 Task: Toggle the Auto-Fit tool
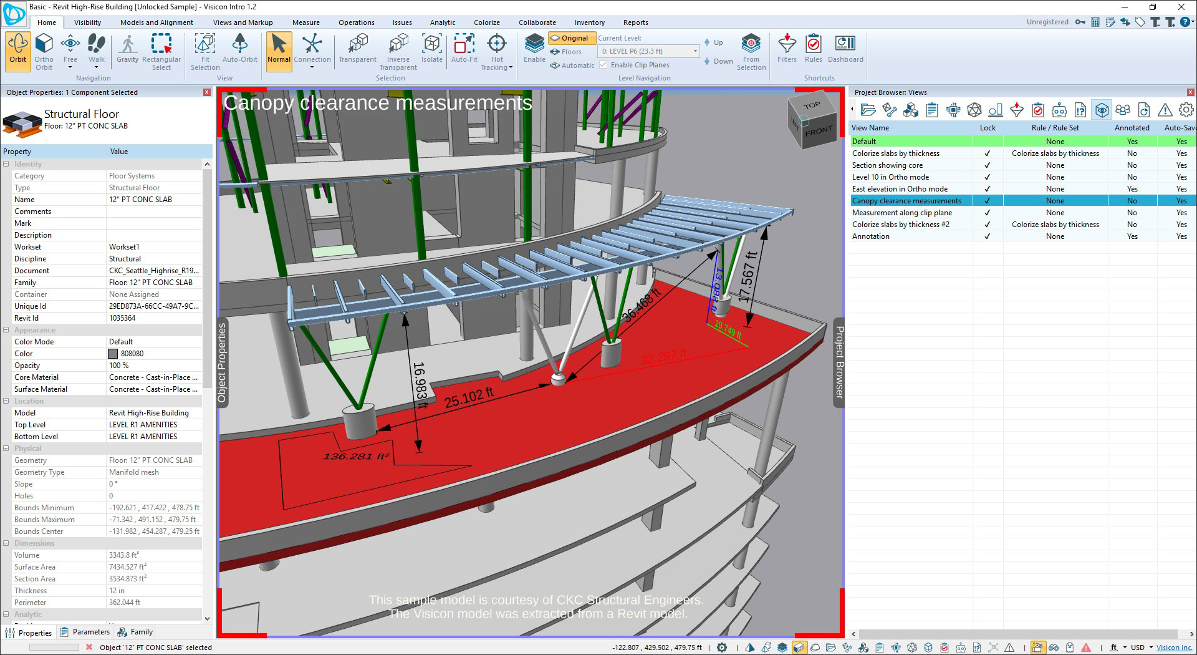464,49
